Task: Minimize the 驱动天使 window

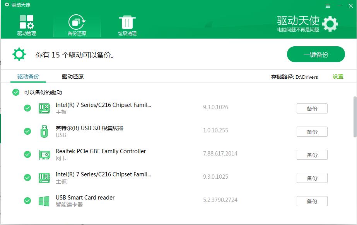Action: (339, 6)
